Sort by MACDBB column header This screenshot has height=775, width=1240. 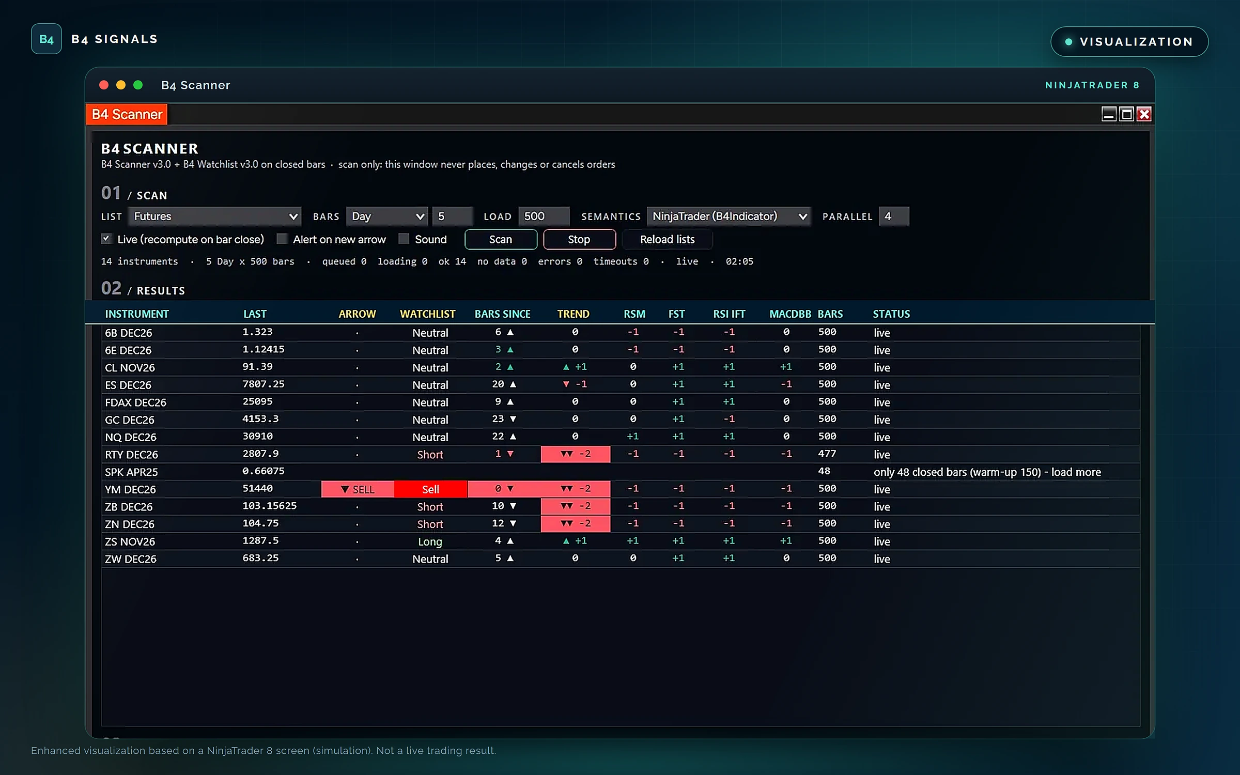[x=790, y=314]
